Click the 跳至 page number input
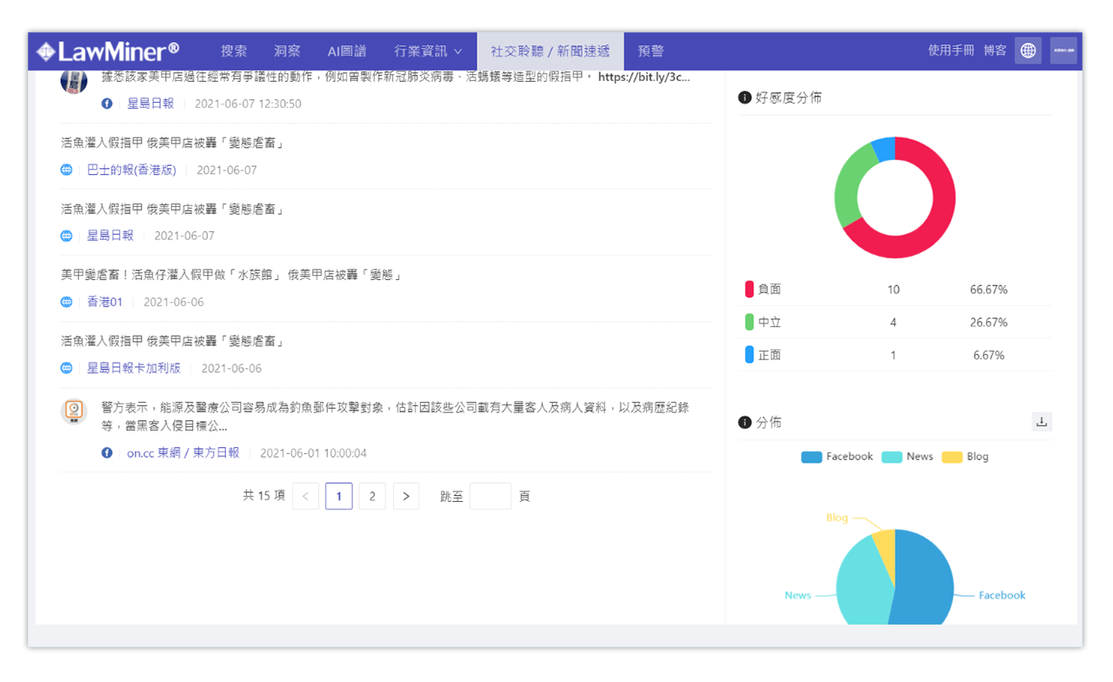1113x682 pixels. coord(490,496)
